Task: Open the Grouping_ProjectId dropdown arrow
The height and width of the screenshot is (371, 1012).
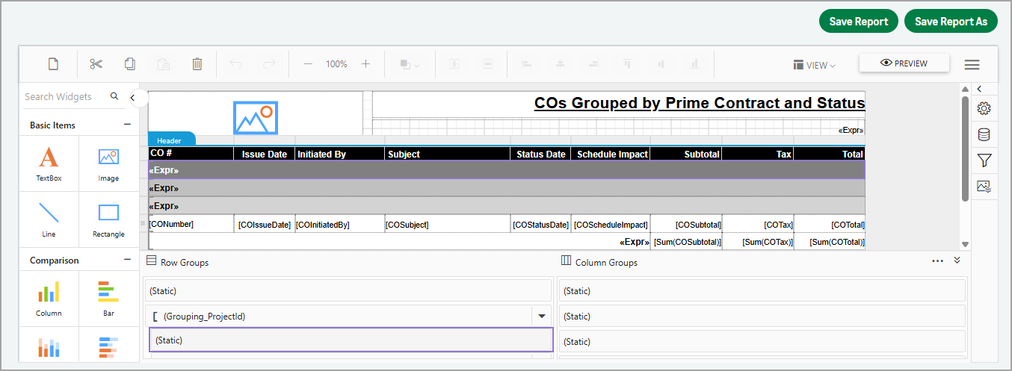Action: click(x=542, y=317)
